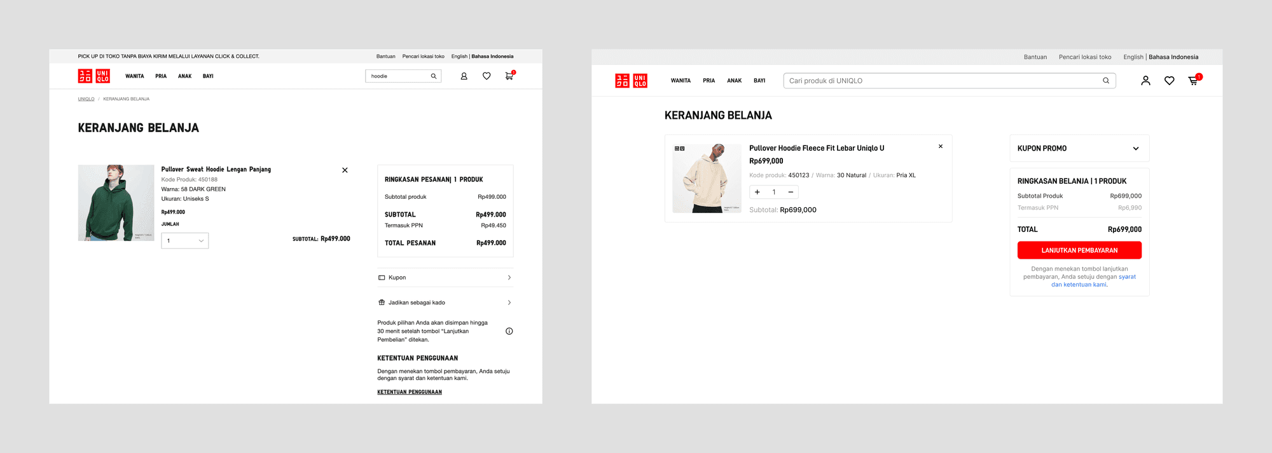Open BAYI menu on left page

coord(208,76)
